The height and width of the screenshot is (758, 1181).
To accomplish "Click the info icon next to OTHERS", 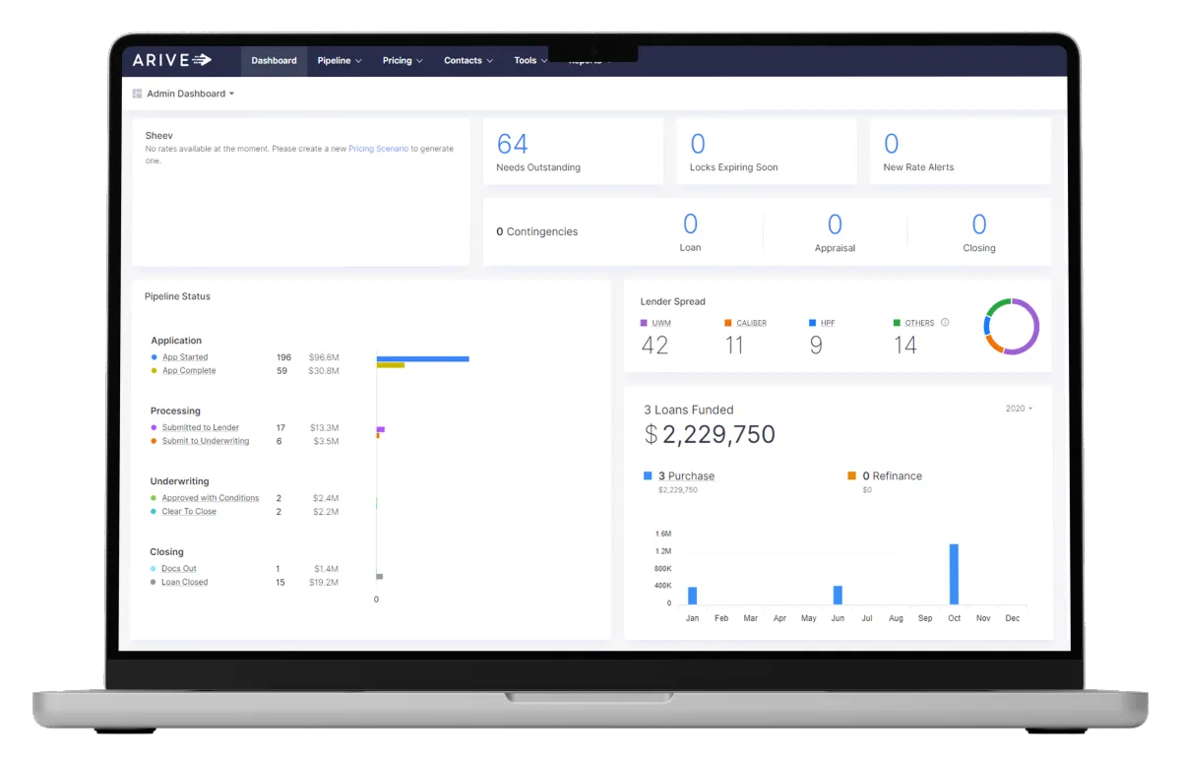I will pyautogui.click(x=945, y=322).
